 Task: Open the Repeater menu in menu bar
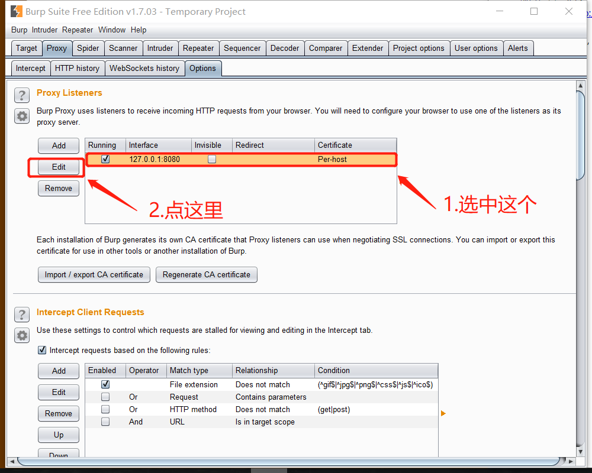point(78,30)
